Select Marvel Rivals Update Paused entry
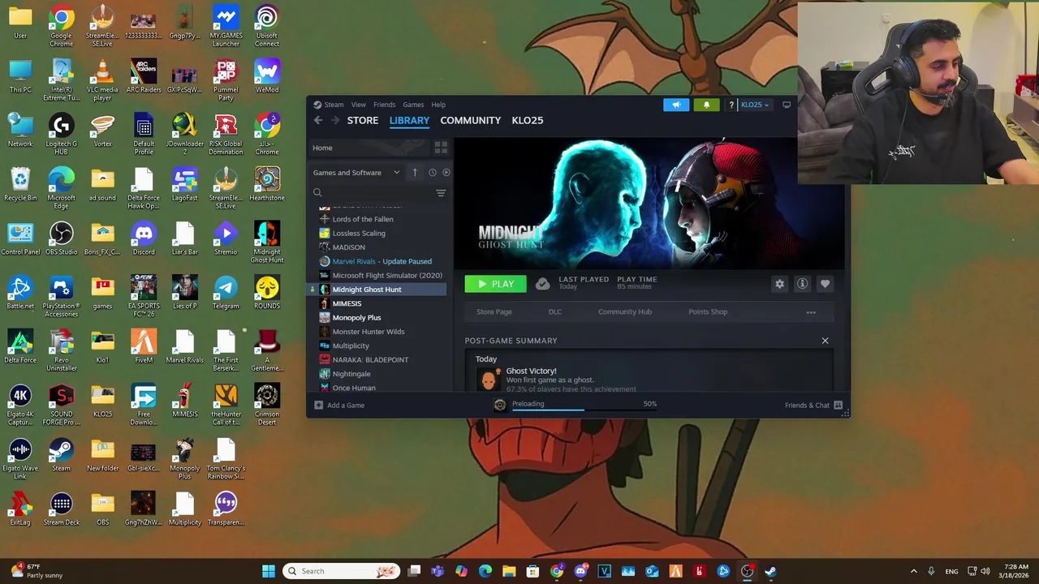The height and width of the screenshot is (584, 1039). [382, 261]
